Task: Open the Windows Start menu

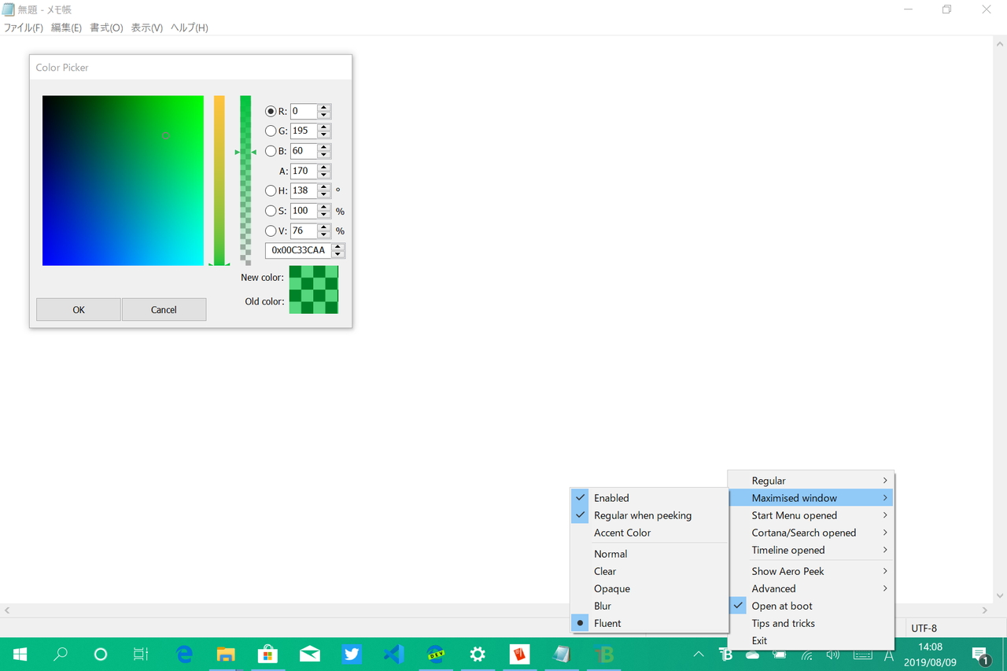Action: (x=20, y=654)
